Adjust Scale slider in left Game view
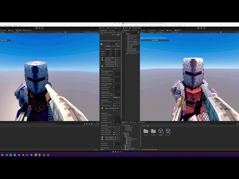Image resolution: width=239 pixels, height=179 pixels. coord(25,32)
